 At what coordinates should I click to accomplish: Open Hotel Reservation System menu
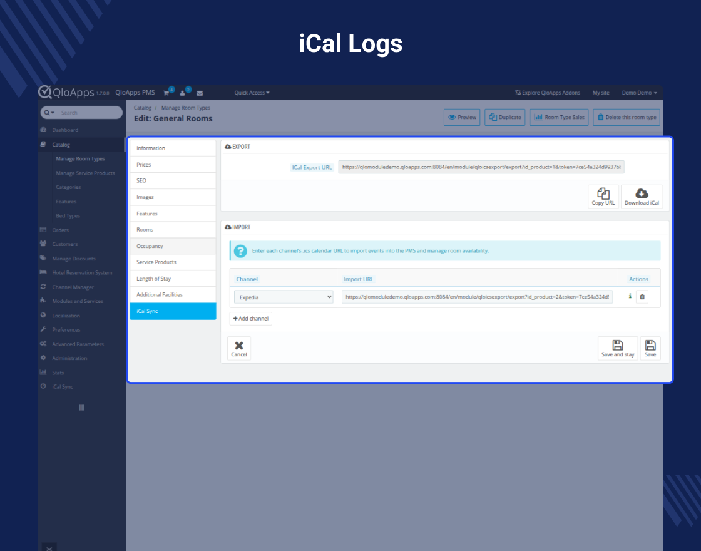click(x=81, y=273)
